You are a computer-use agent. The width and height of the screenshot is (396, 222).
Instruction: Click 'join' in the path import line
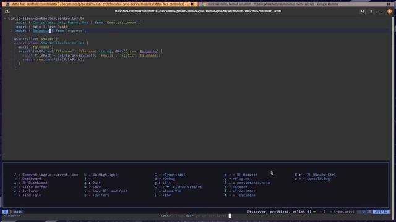point(37,27)
